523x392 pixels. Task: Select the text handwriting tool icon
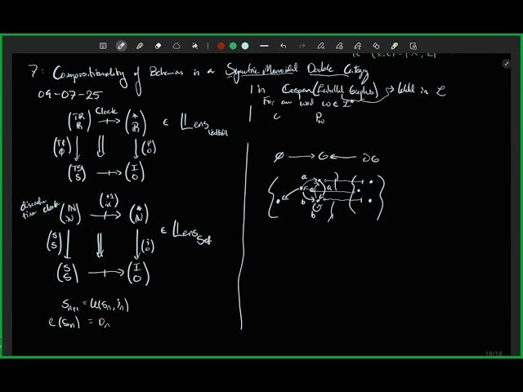click(x=358, y=46)
